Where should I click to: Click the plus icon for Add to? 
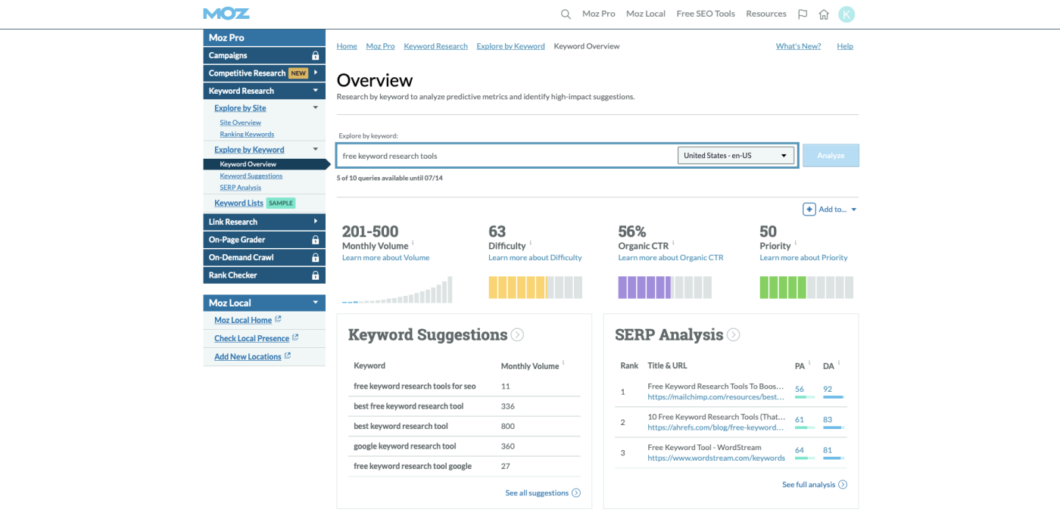[x=809, y=210]
